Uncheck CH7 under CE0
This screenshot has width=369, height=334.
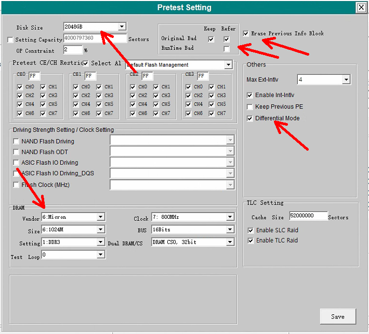tap(43, 114)
